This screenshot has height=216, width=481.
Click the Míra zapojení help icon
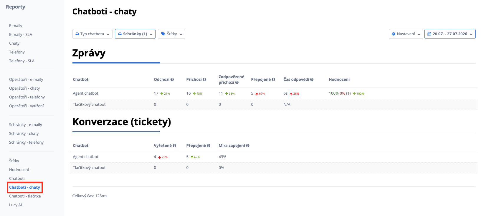pyautogui.click(x=248, y=145)
